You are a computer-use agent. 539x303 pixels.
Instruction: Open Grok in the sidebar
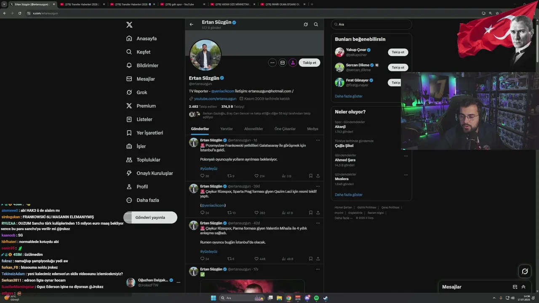(x=137, y=92)
